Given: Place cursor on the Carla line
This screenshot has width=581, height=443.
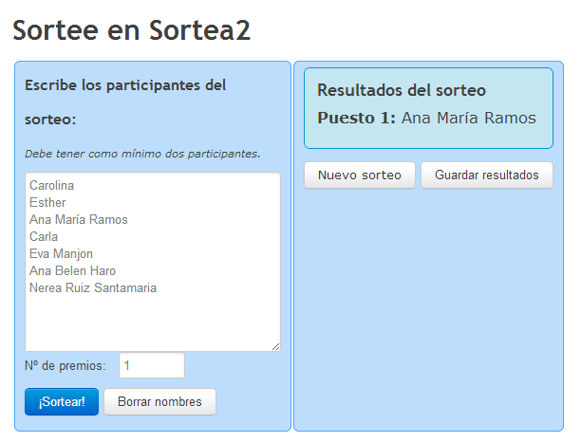Looking at the screenshot, I should (x=44, y=237).
